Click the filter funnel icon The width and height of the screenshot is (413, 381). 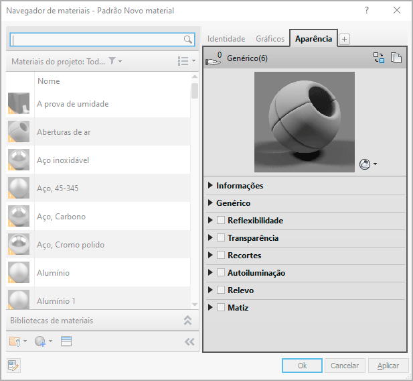pos(112,61)
